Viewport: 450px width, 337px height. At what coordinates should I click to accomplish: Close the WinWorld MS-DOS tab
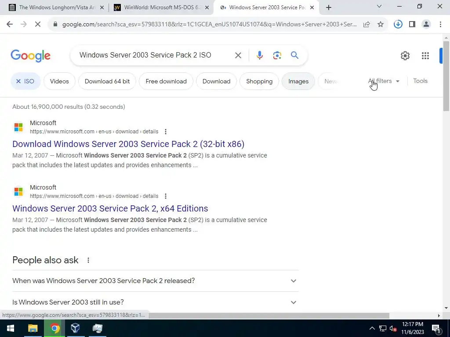(207, 8)
